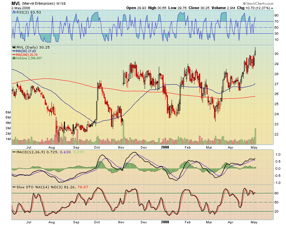Click the RSI indicator icon beside RSI(2)
The height and width of the screenshot is (225, 286).
tap(14, 12)
